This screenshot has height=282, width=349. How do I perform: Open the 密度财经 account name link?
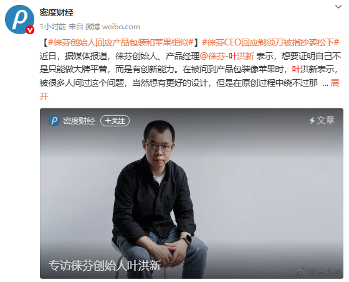(57, 12)
